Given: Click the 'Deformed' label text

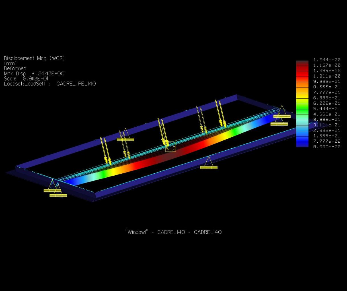Looking at the screenshot, I should click(x=15, y=68).
